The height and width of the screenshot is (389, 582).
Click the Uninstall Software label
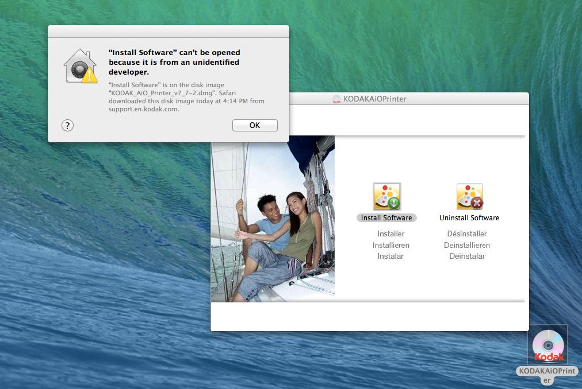click(469, 218)
